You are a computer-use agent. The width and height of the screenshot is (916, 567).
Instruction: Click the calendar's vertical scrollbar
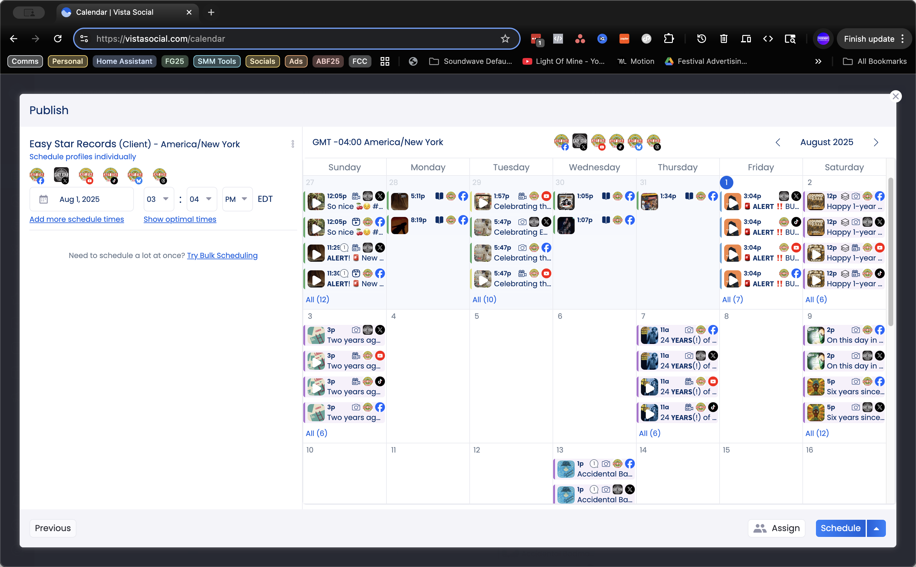(x=891, y=251)
